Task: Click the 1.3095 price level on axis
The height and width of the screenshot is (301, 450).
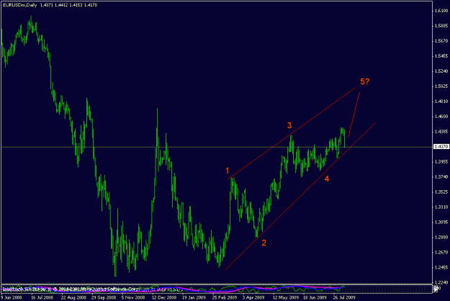Action: click(x=441, y=222)
